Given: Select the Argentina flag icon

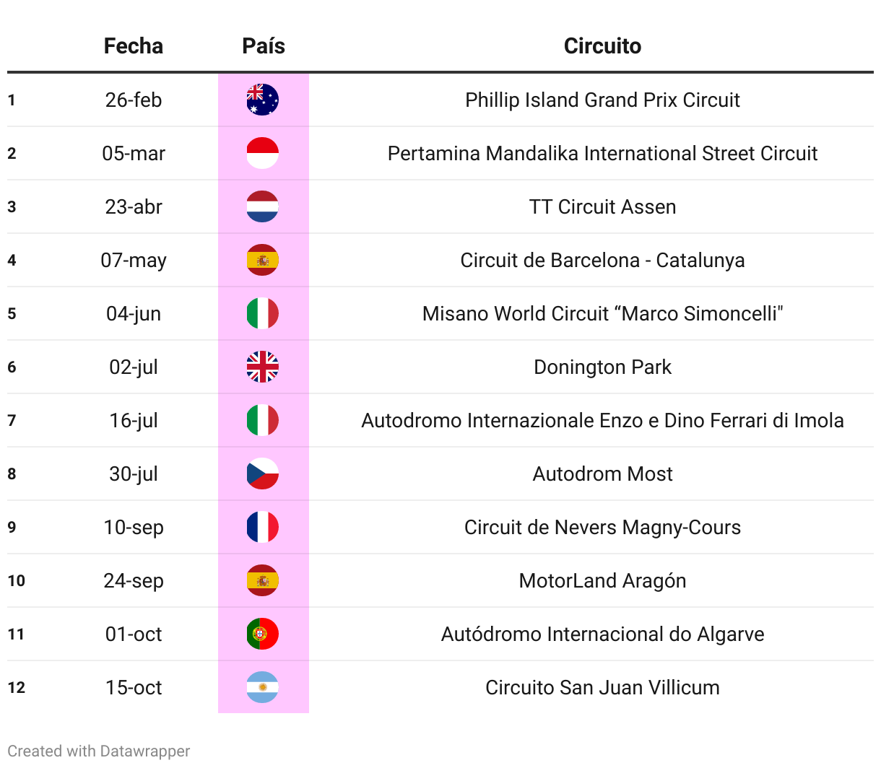Looking at the screenshot, I should (x=263, y=687).
